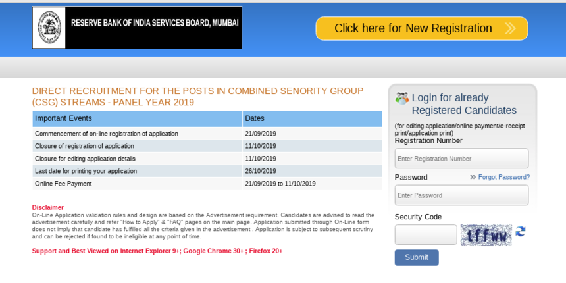Click the Direct Recruitment CSG Streams heading
Screen dimensions: 566x283
[x=198, y=96]
